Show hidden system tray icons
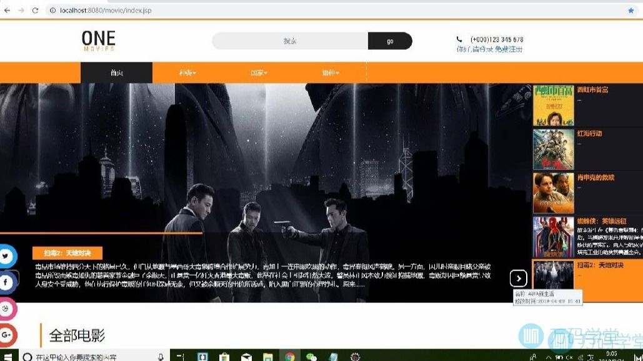The width and height of the screenshot is (643, 361). click(548, 357)
